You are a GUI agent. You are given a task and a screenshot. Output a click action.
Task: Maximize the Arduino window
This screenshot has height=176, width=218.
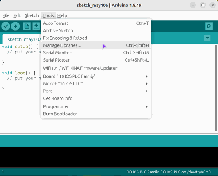click(x=203, y=5)
